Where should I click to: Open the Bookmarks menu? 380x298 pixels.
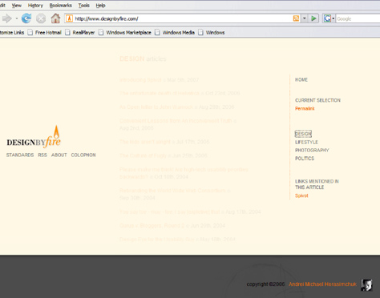[x=60, y=6]
